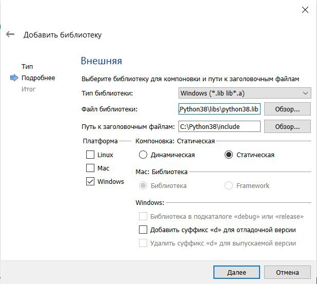Close the Add Library dialog window
Screen dimensions: 317x284
[305, 10]
